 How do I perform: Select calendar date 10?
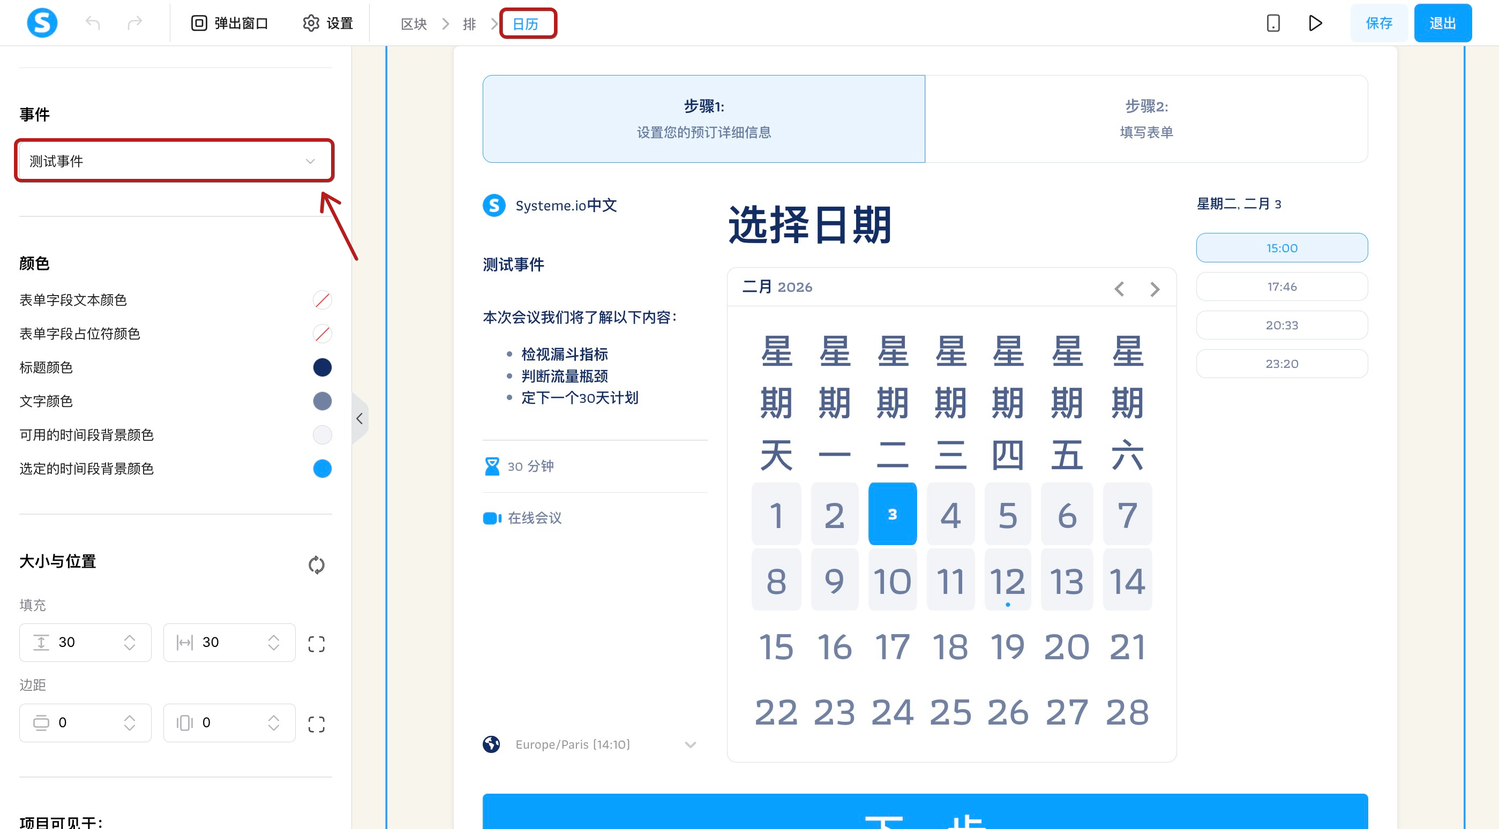[x=892, y=580]
